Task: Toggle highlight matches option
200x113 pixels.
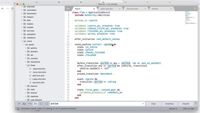Action: 47,104
